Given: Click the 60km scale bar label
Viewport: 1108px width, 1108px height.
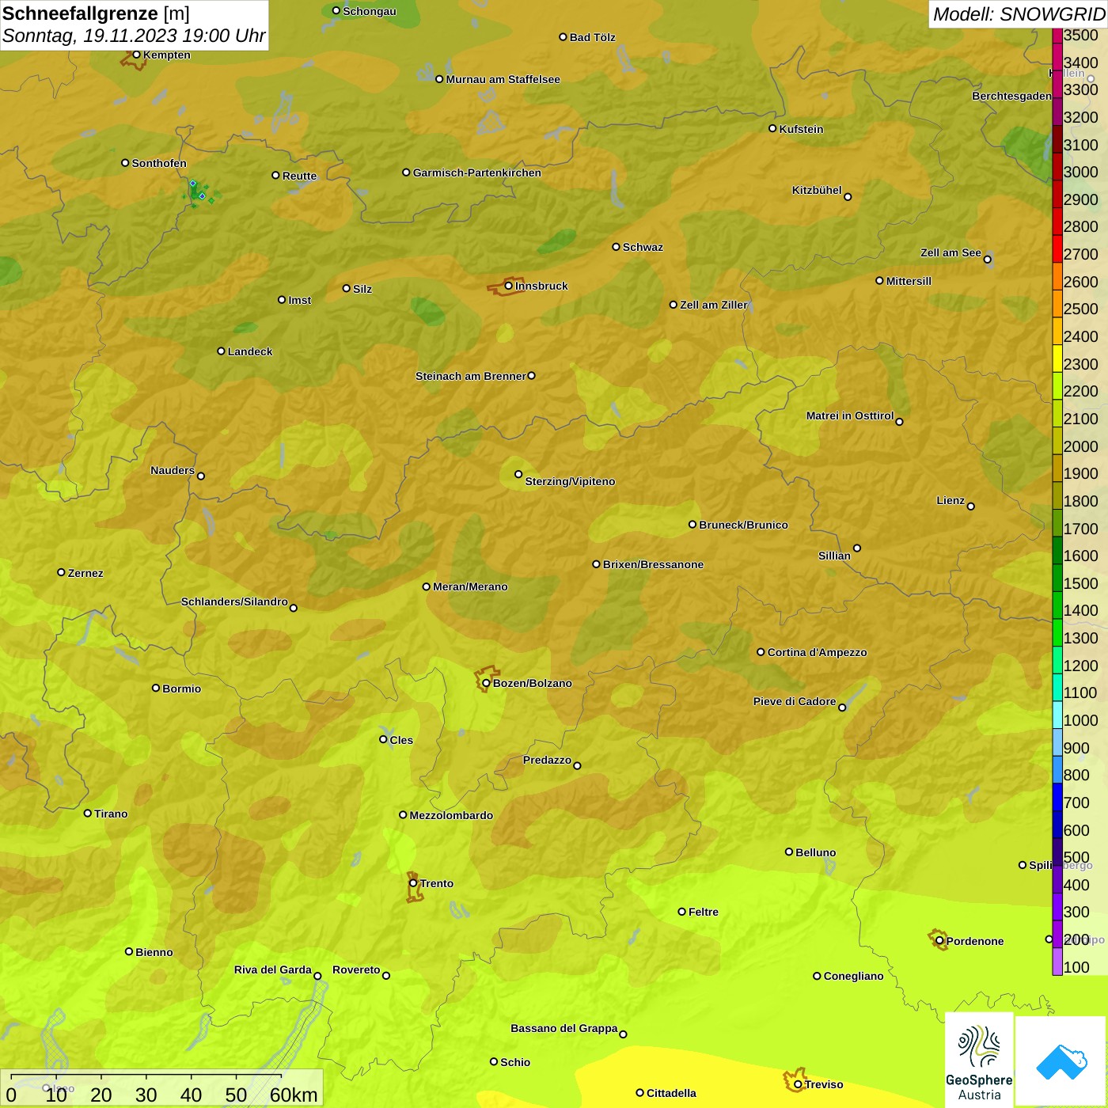Looking at the screenshot, I should click(294, 1095).
